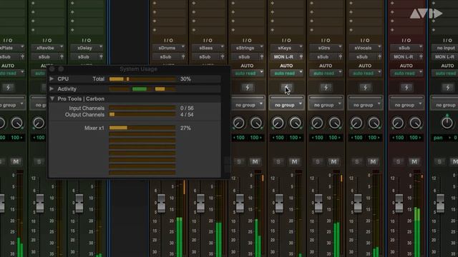
Task: Click right pan knob on sGtrs track
Action: point(334,124)
